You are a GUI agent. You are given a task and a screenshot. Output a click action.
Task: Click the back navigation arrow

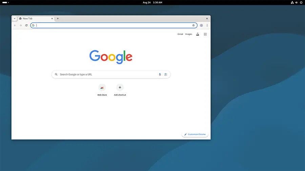click(15, 25)
